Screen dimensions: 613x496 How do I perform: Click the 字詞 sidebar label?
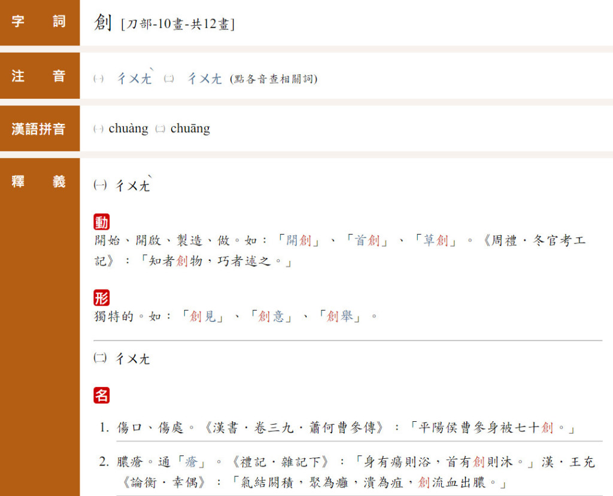pos(39,23)
